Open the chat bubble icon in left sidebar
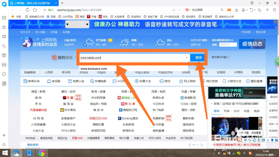Image resolution: width=279 pixels, height=157 pixels. pos(4,74)
